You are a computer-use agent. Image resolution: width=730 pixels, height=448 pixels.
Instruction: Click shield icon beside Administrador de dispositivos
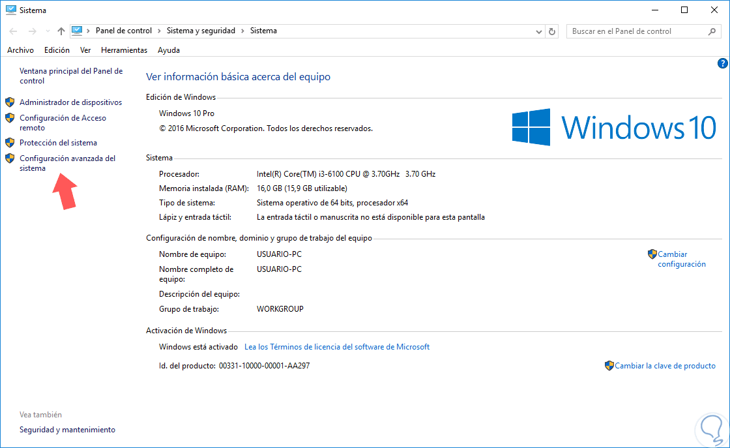[10, 102]
